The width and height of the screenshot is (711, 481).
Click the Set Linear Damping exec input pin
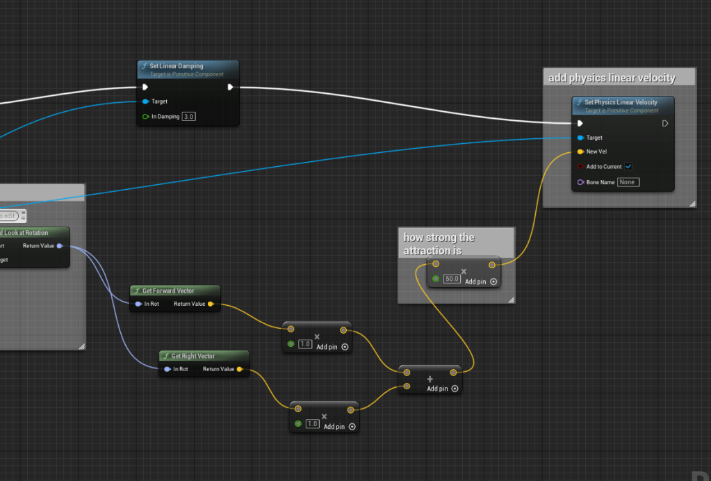click(145, 88)
